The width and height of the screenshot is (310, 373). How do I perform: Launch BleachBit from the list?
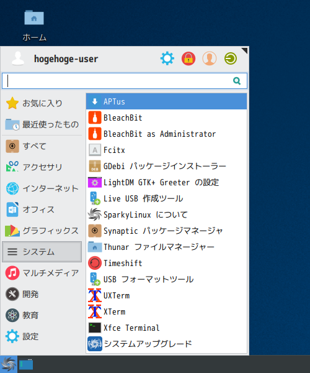coord(167,117)
